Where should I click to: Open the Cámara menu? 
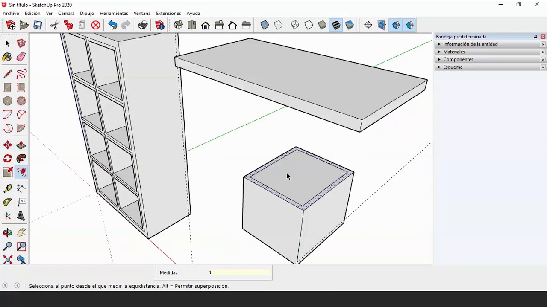66,13
